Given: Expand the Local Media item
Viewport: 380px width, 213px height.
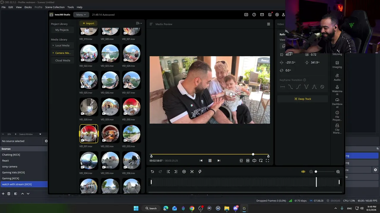Looking at the screenshot, I should [x=62, y=46].
